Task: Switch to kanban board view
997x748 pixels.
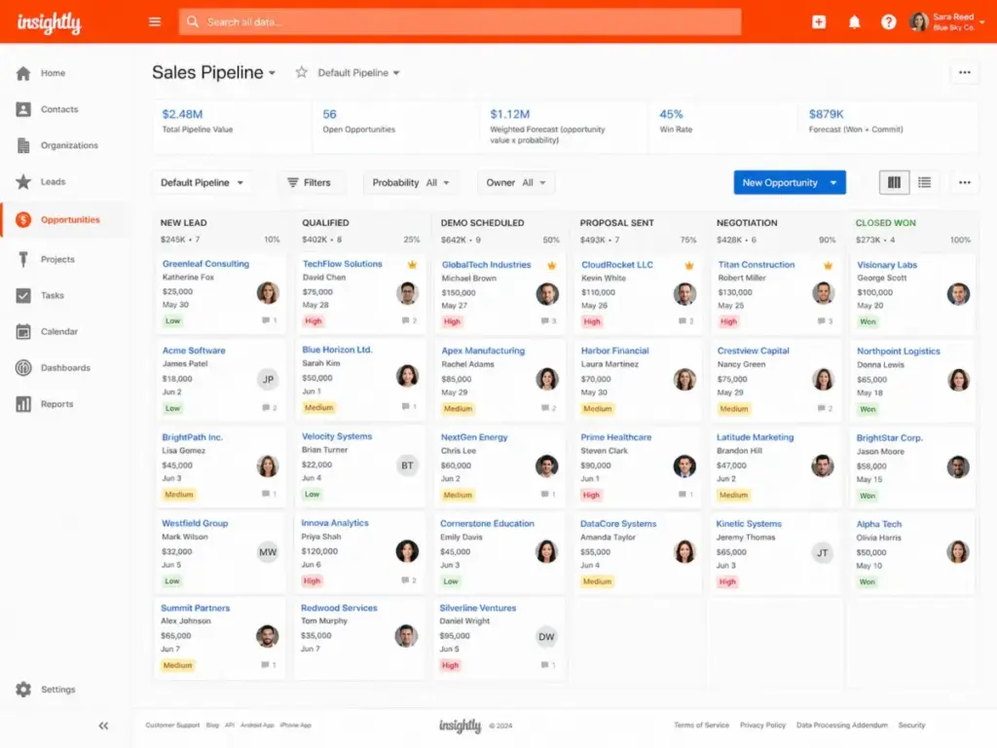Action: [894, 182]
